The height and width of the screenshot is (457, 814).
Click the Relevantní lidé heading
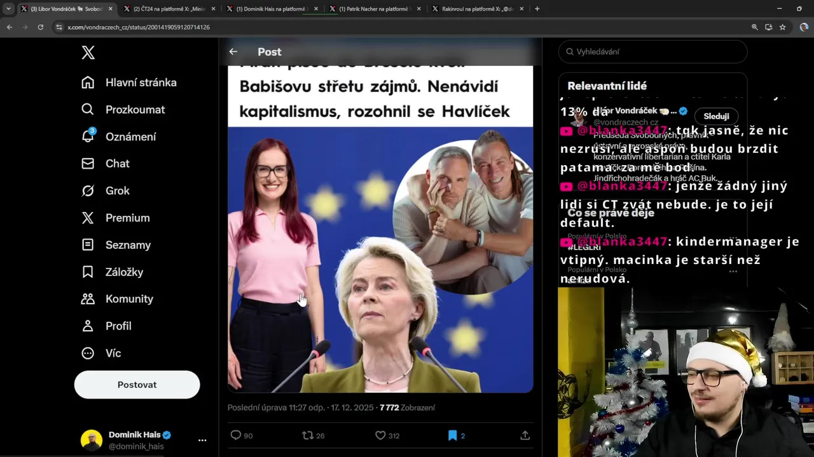(x=607, y=86)
